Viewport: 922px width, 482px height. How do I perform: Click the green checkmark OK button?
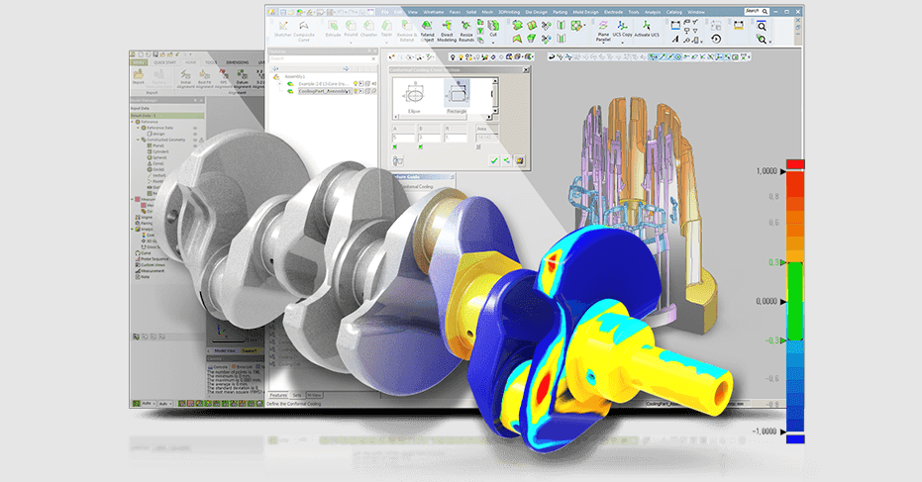pyautogui.click(x=494, y=160)
